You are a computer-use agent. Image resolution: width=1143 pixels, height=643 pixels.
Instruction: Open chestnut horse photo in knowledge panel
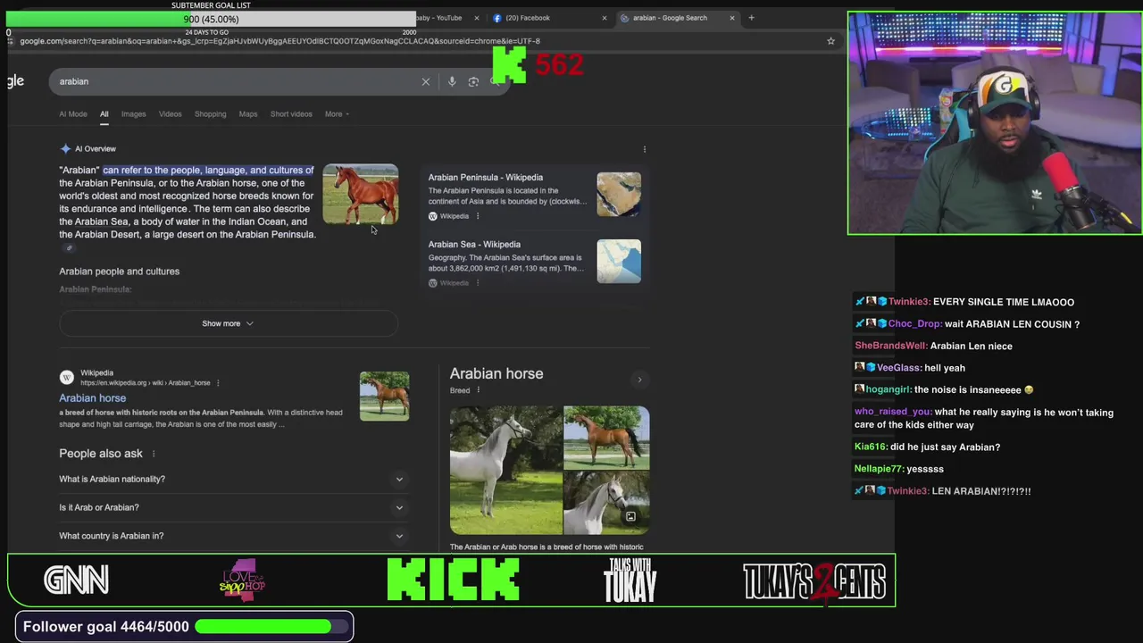point(607,437)
